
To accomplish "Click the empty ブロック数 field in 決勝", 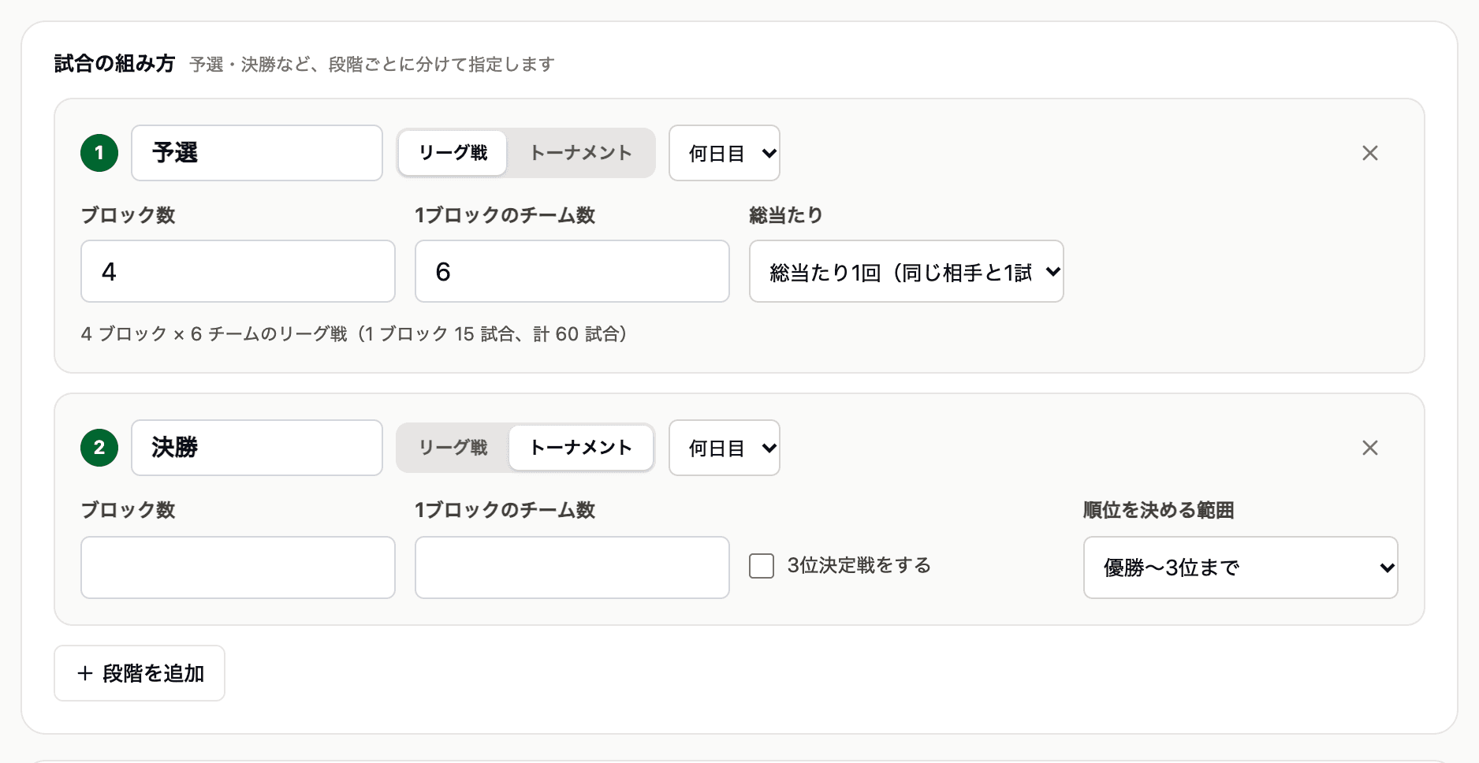I will pyautogui.click(x=238, y=568).
